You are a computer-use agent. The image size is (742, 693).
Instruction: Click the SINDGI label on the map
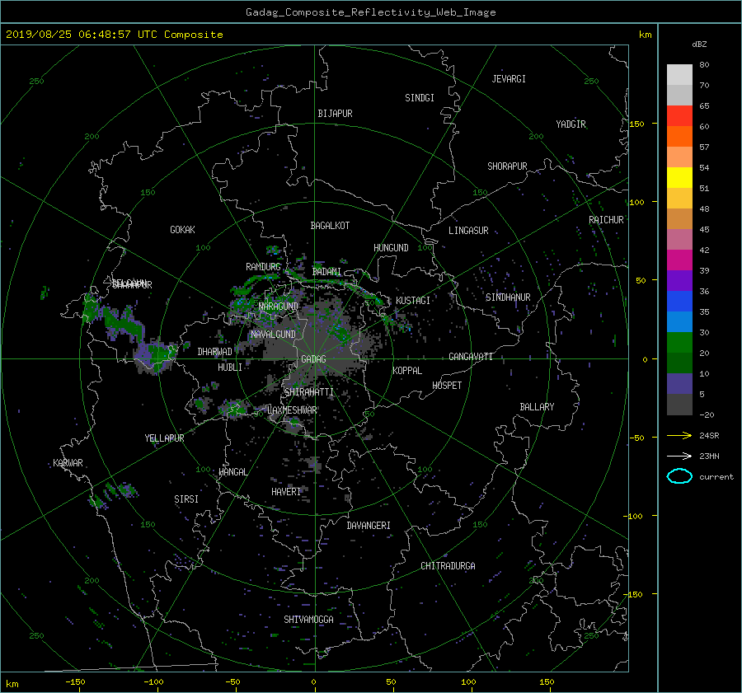pyautogui.click(x=420, y=98)
